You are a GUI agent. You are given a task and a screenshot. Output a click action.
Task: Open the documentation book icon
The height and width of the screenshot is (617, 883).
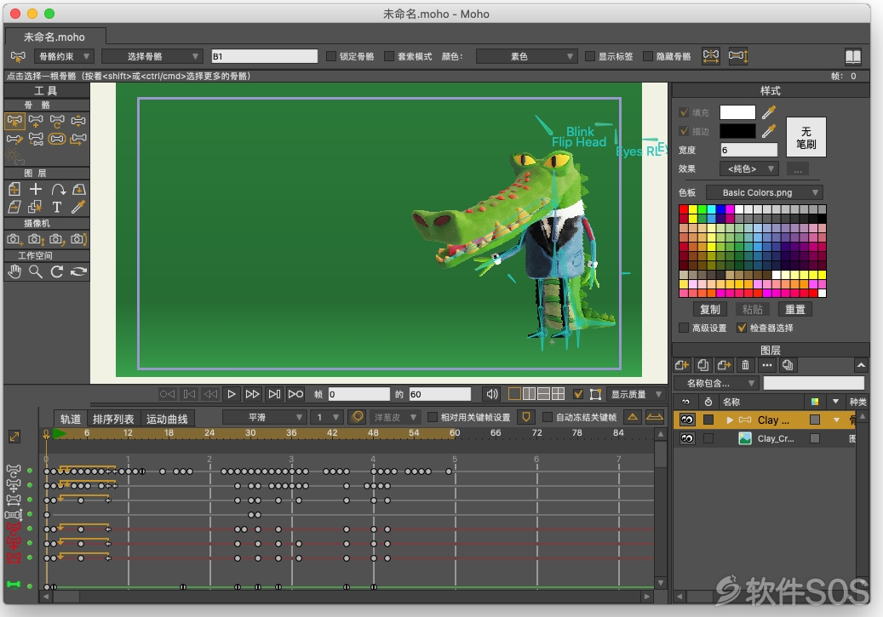852,56
